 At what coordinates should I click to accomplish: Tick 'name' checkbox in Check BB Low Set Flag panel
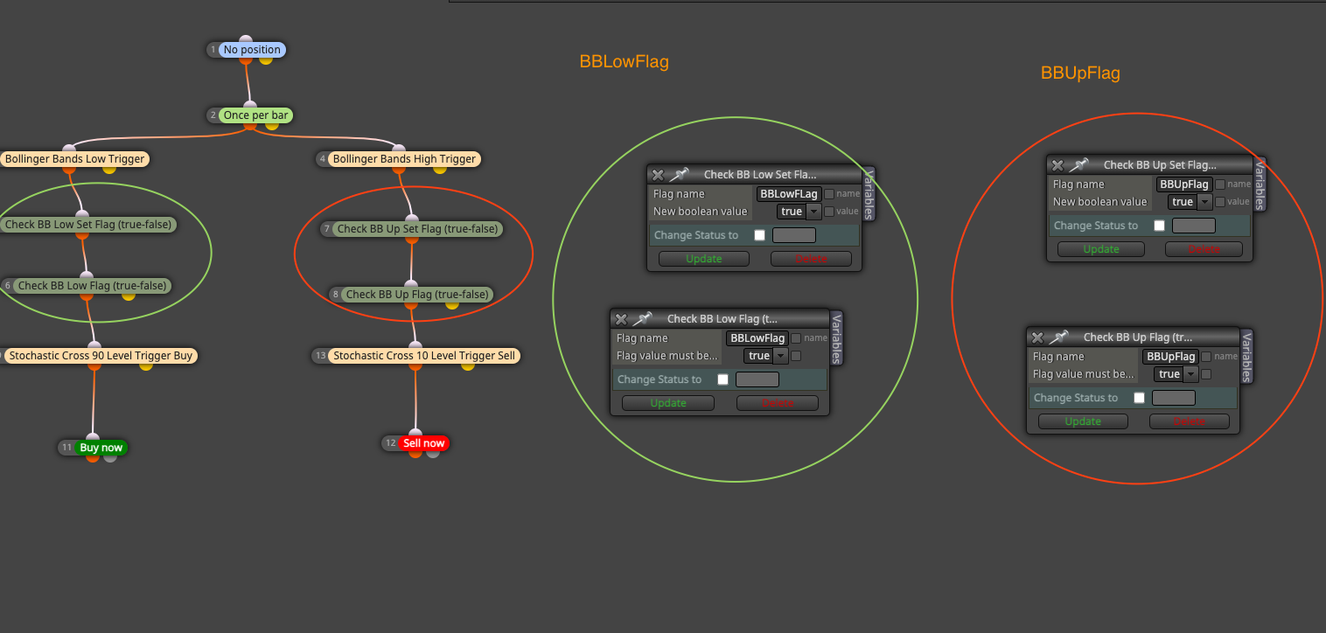829,194
